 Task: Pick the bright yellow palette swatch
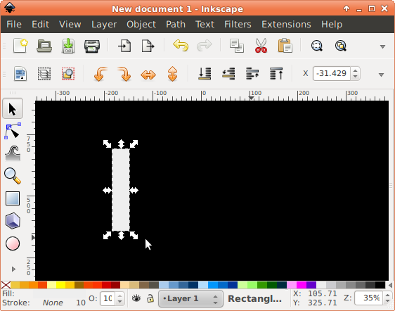point(60,285)
